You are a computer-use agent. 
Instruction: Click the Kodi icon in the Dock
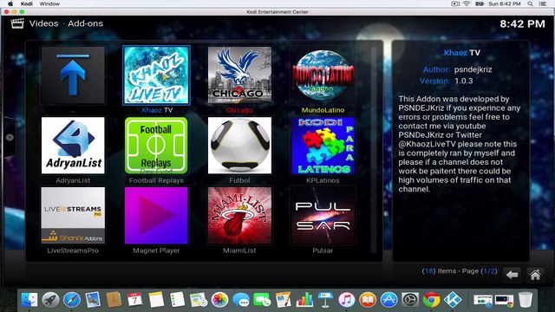click(x=453, y=300)
